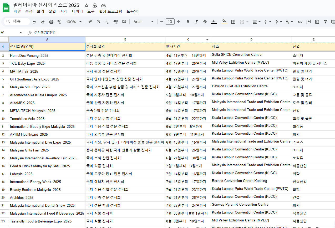Decrease font size with minus
Image resolution: width=335 pixels, height=228 pixels.
tap(162, 22)
